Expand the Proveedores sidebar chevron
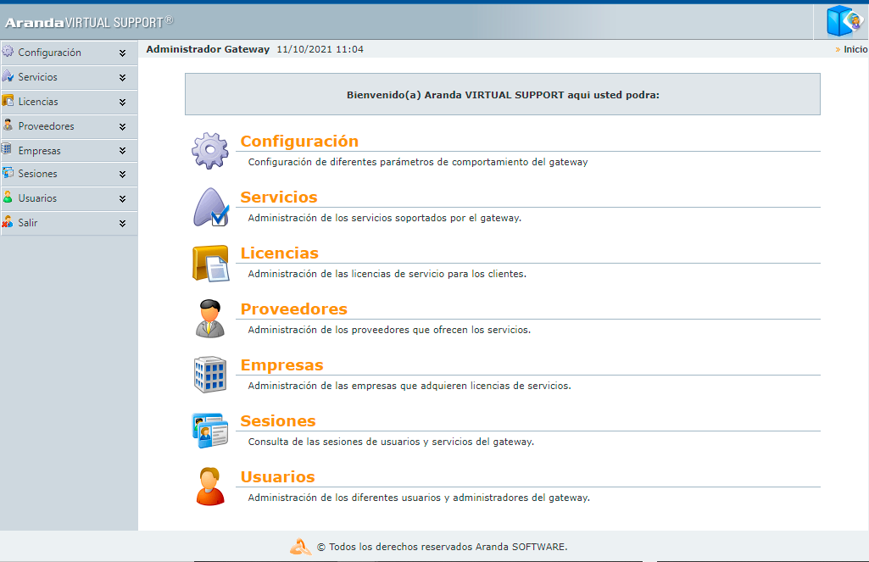The height and width of the screenshot is (562, 869). coord(122,126)
